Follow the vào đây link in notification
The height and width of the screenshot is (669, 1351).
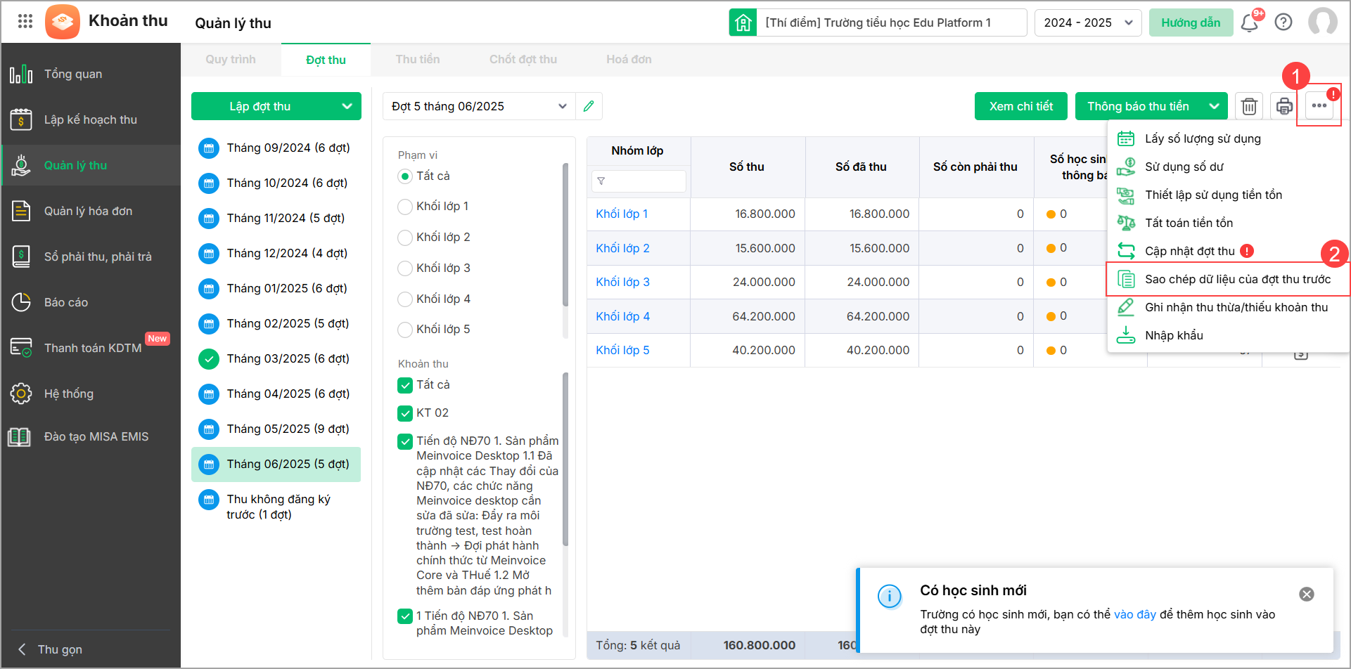[x=1135, y=614]
